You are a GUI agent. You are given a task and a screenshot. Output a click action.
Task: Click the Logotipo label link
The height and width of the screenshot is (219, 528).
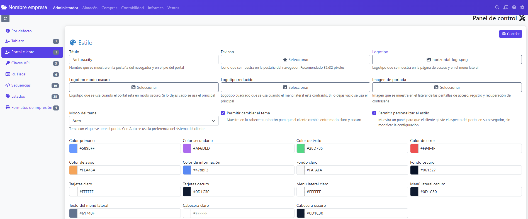[380, 52]
